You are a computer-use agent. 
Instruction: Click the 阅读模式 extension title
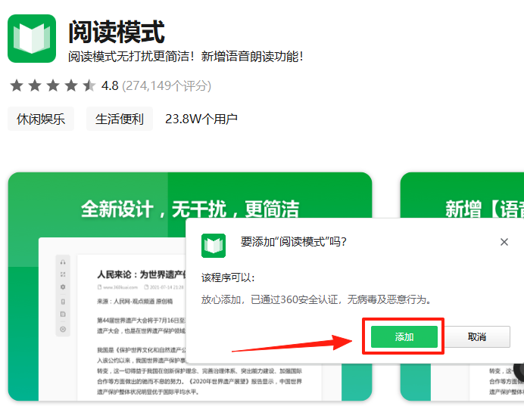click(117, 32)
